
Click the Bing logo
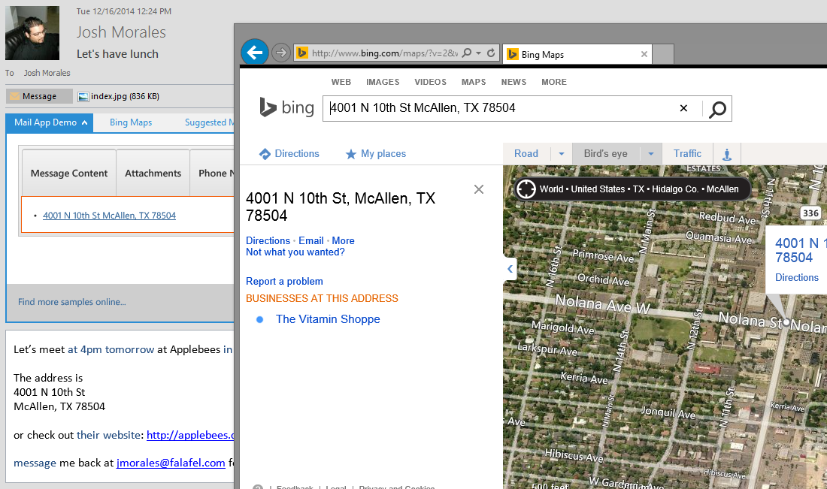[286, 107]
